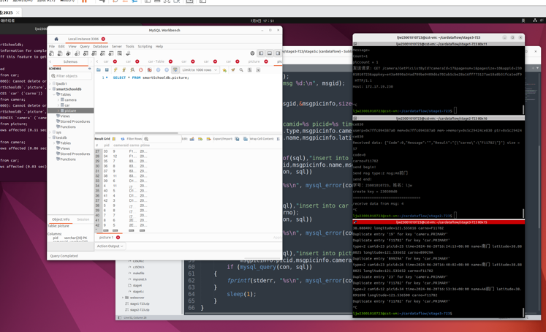Open the 'Limit to 1000 rows' dropdown
The width and height of the screenshot is (546, 332).
point(200,70)
